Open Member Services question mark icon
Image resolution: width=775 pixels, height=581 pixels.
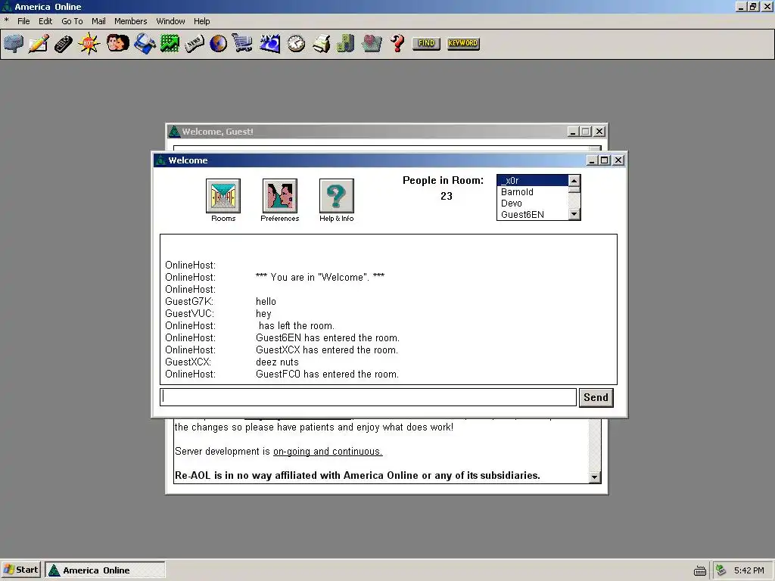[x=397, y=43]
